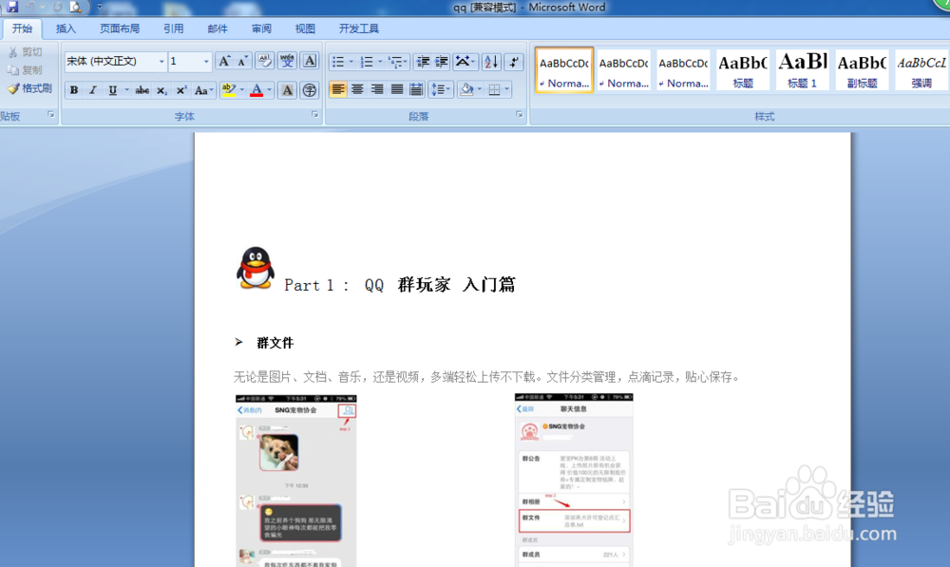The height and width of the screenshot is (567, 950).
Task: Enable center paragraph alignment
Action: coord(356,88)
